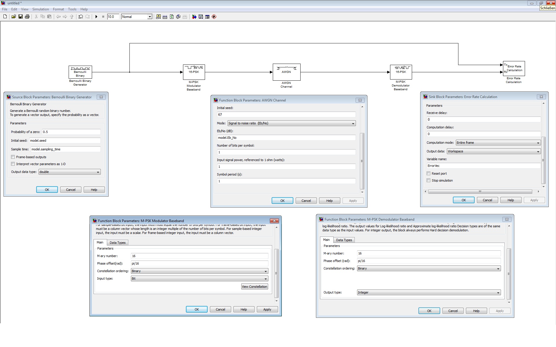Check the Reset port option
Image resolution: width=556 pixels, height=347 pixels.
pos(429,173)
